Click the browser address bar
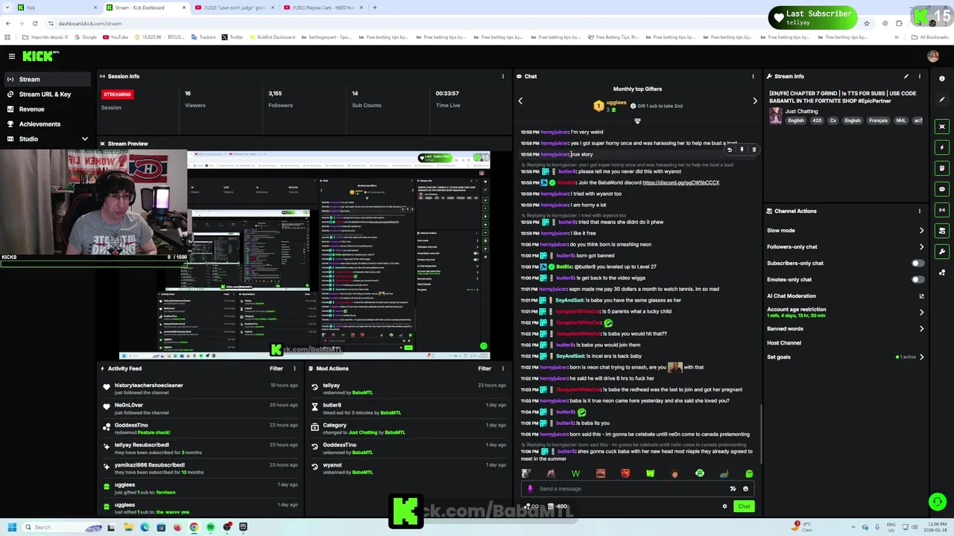Viewport: 954px width, 536px height. point(447,23)
